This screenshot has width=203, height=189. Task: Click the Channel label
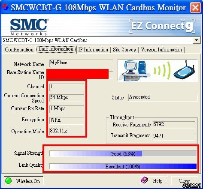(36, 87)
